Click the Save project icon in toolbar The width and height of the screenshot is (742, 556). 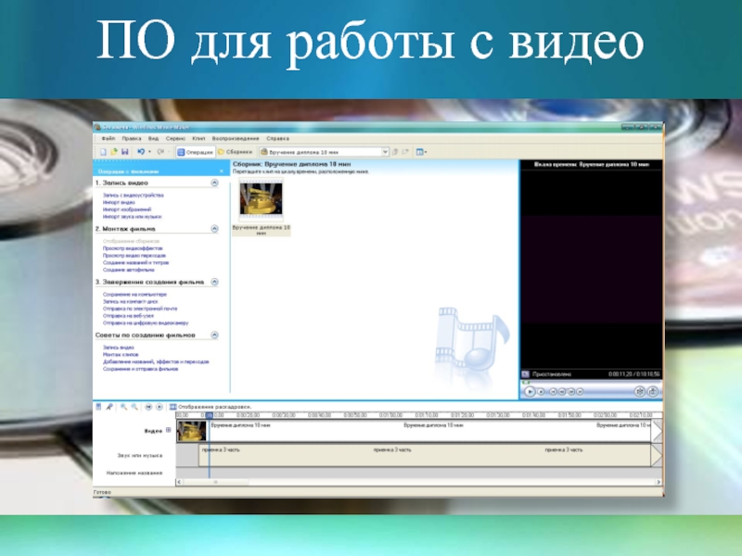[x=125, y=151]
